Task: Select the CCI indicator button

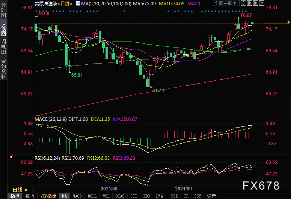Action: pos(134,196)
